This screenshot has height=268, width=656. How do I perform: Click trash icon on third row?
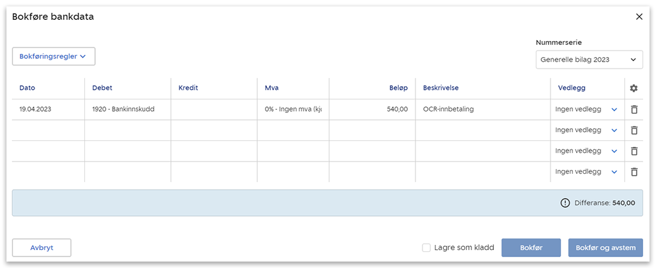[633, 151]
